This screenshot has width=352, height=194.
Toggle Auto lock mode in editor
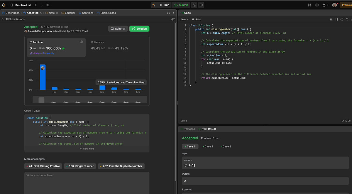pos(196,19)
